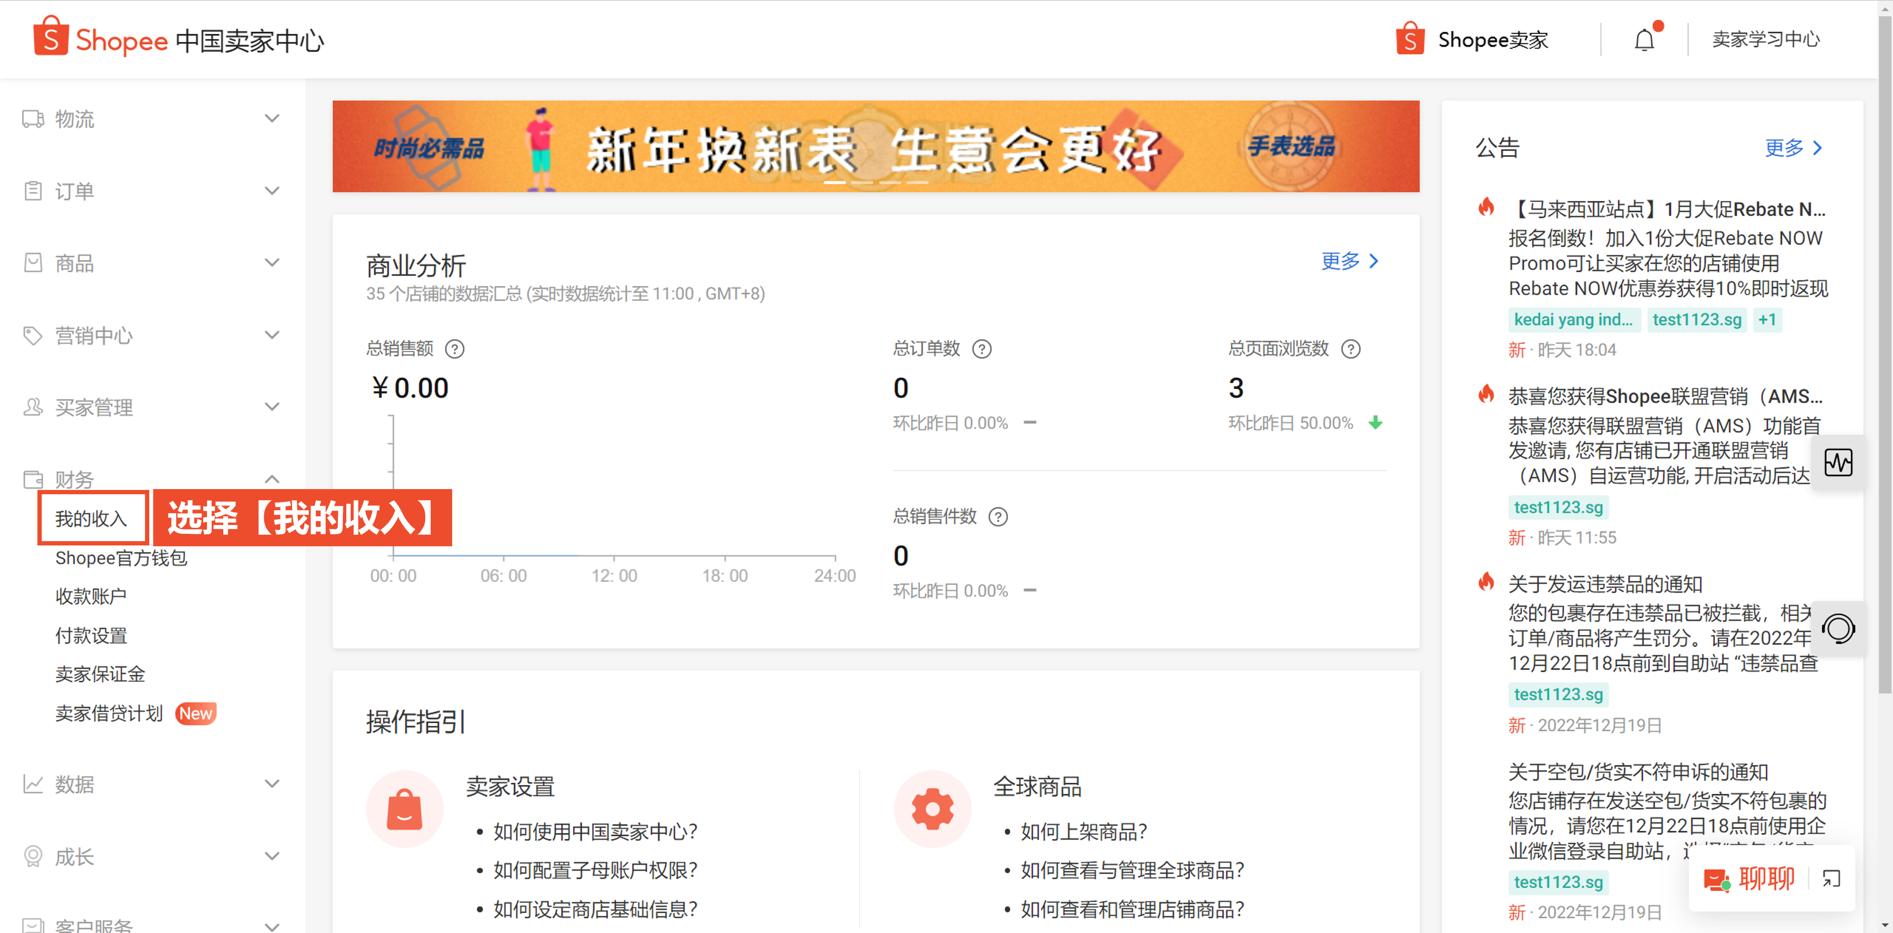This screenshot has width=1893, height=933.
Task: Collapse the 财务 menu chevron
Action: point(272,480)
